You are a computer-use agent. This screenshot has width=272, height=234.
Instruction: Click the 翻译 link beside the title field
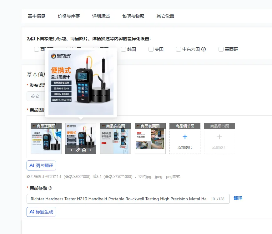(238, 198)
